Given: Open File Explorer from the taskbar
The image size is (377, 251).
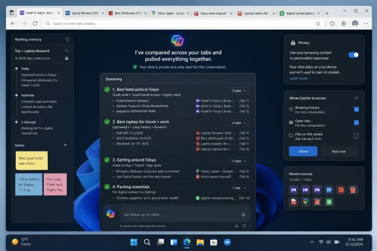Looking at the screenshot, I should [200, 242].
